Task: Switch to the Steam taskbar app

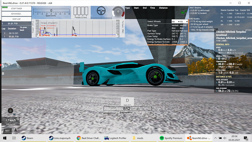Action: [x=27, y=138]
